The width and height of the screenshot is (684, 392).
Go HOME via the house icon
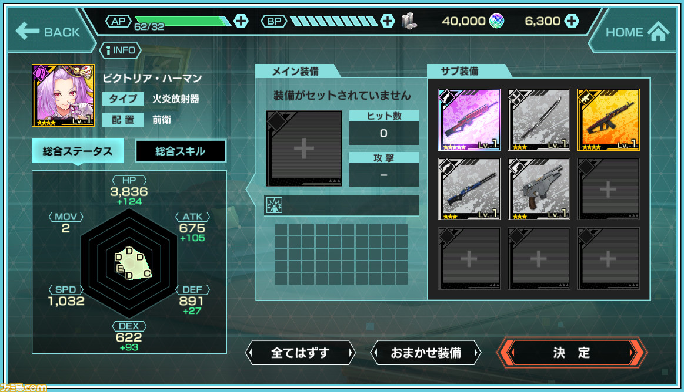pyautogui.click(x=658, y=32)
